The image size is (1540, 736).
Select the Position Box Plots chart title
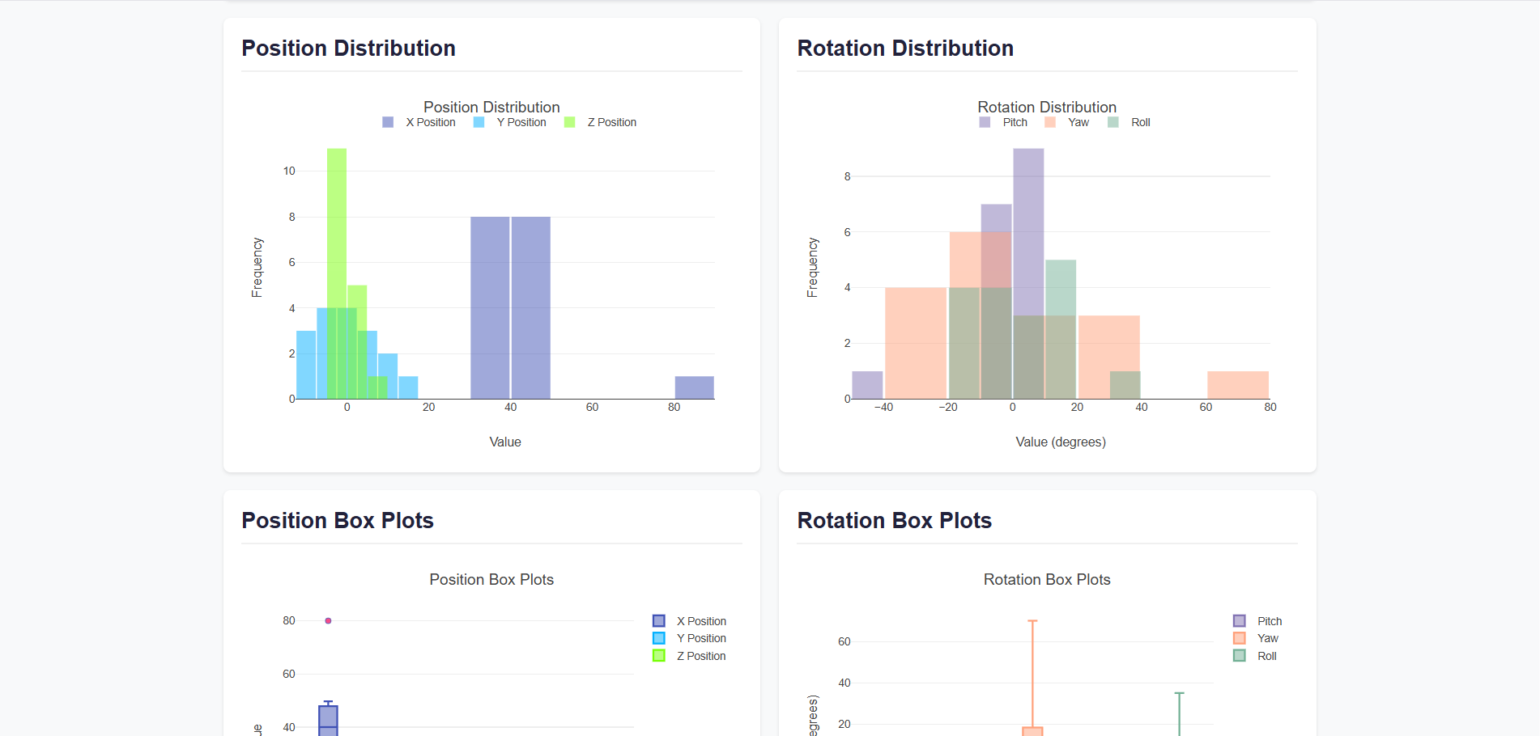(x=491, y=579)
